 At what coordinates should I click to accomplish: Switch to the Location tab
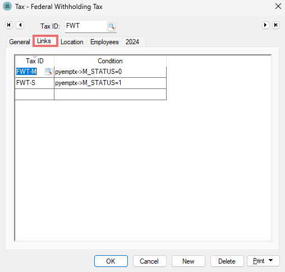pos(72,42)
